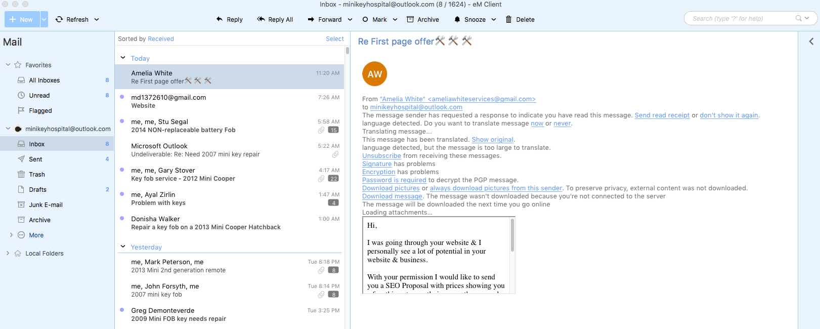Click thread count badge 22
The height and width of the screenshot is (329, 820).
pyautogui.click(x=333, y=179)
